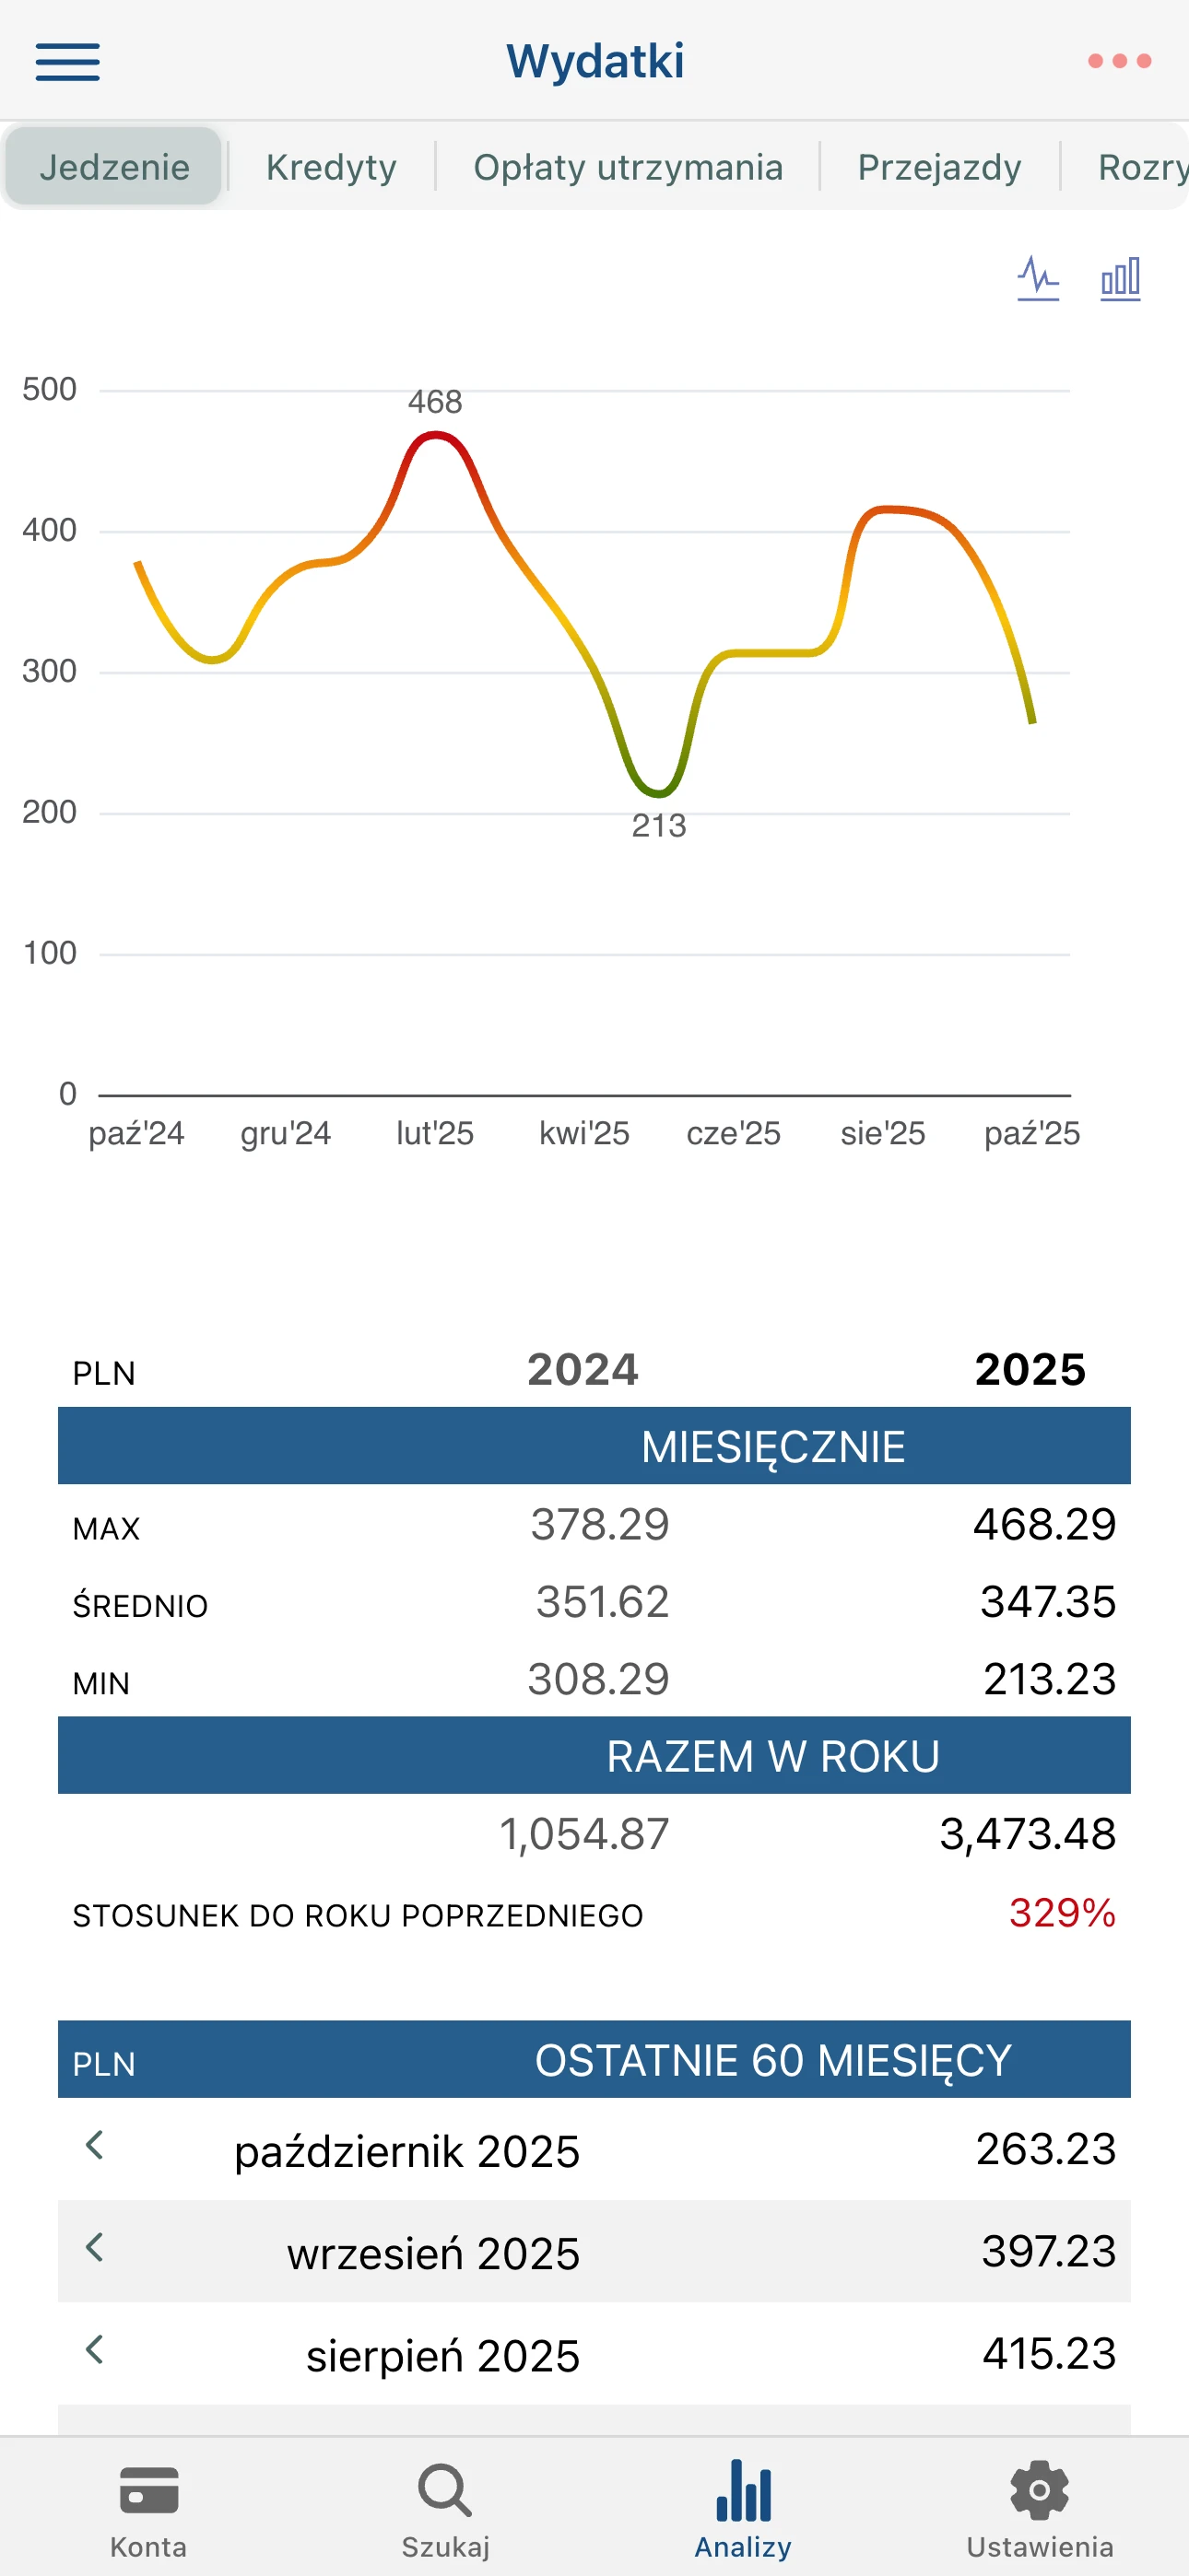Screen dimensions: 1189x2576
Task: Switch to Przejazdy tab
Action: pyautogui.click(x=939, y=167)
